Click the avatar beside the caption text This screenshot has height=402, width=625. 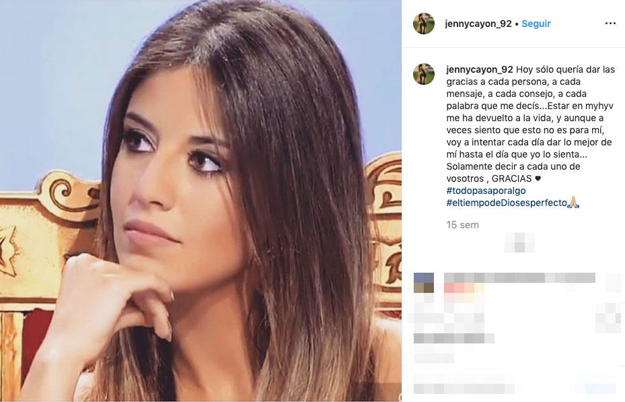click(424, 74)
